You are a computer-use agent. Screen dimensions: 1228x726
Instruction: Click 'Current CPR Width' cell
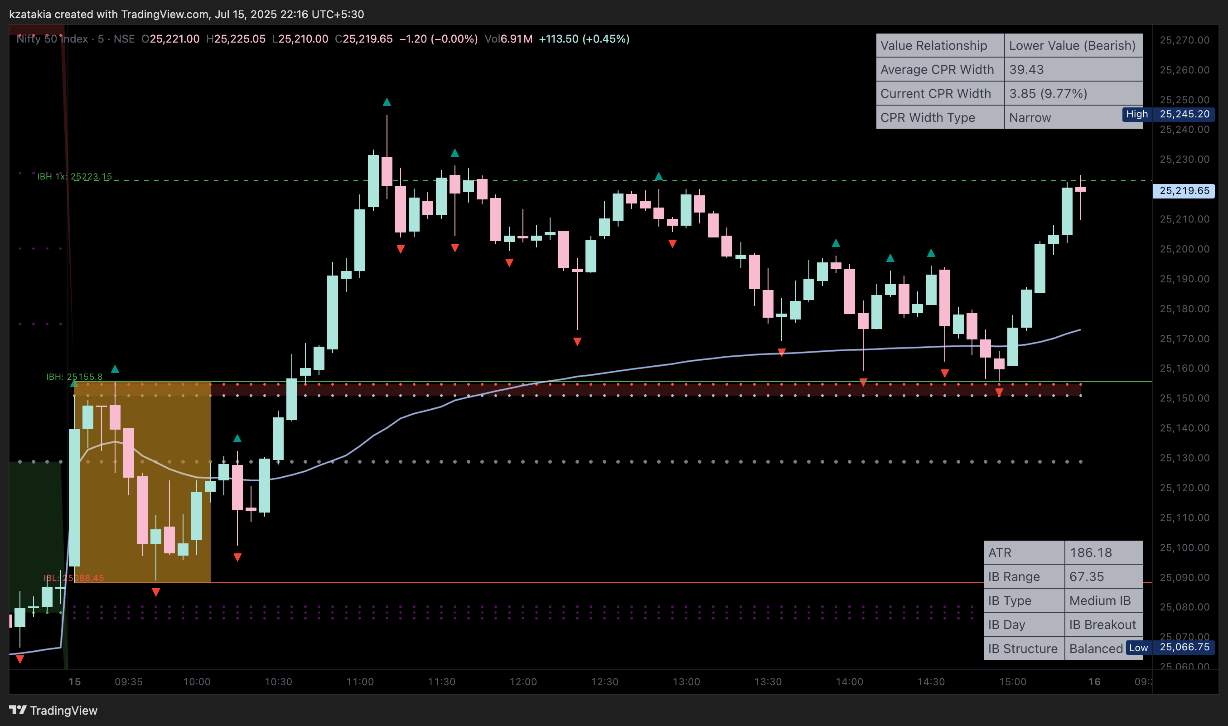(x=940, y=93)
